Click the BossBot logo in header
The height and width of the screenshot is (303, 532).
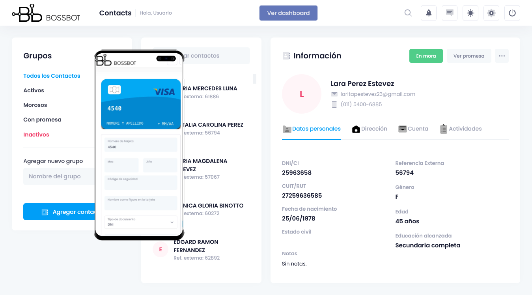pyautogui.click(x=46, y=13)
